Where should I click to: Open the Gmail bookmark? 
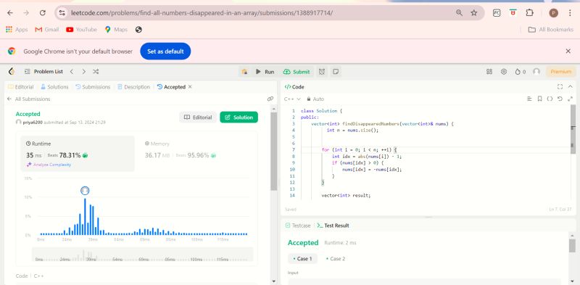pos(47,30)
